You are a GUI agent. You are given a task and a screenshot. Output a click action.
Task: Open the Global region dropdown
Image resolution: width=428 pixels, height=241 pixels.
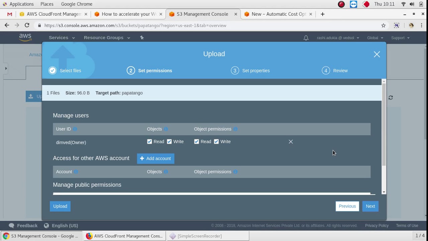(375, 38)
